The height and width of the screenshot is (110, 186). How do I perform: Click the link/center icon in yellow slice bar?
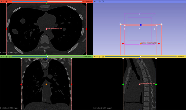tap(100, 57)
